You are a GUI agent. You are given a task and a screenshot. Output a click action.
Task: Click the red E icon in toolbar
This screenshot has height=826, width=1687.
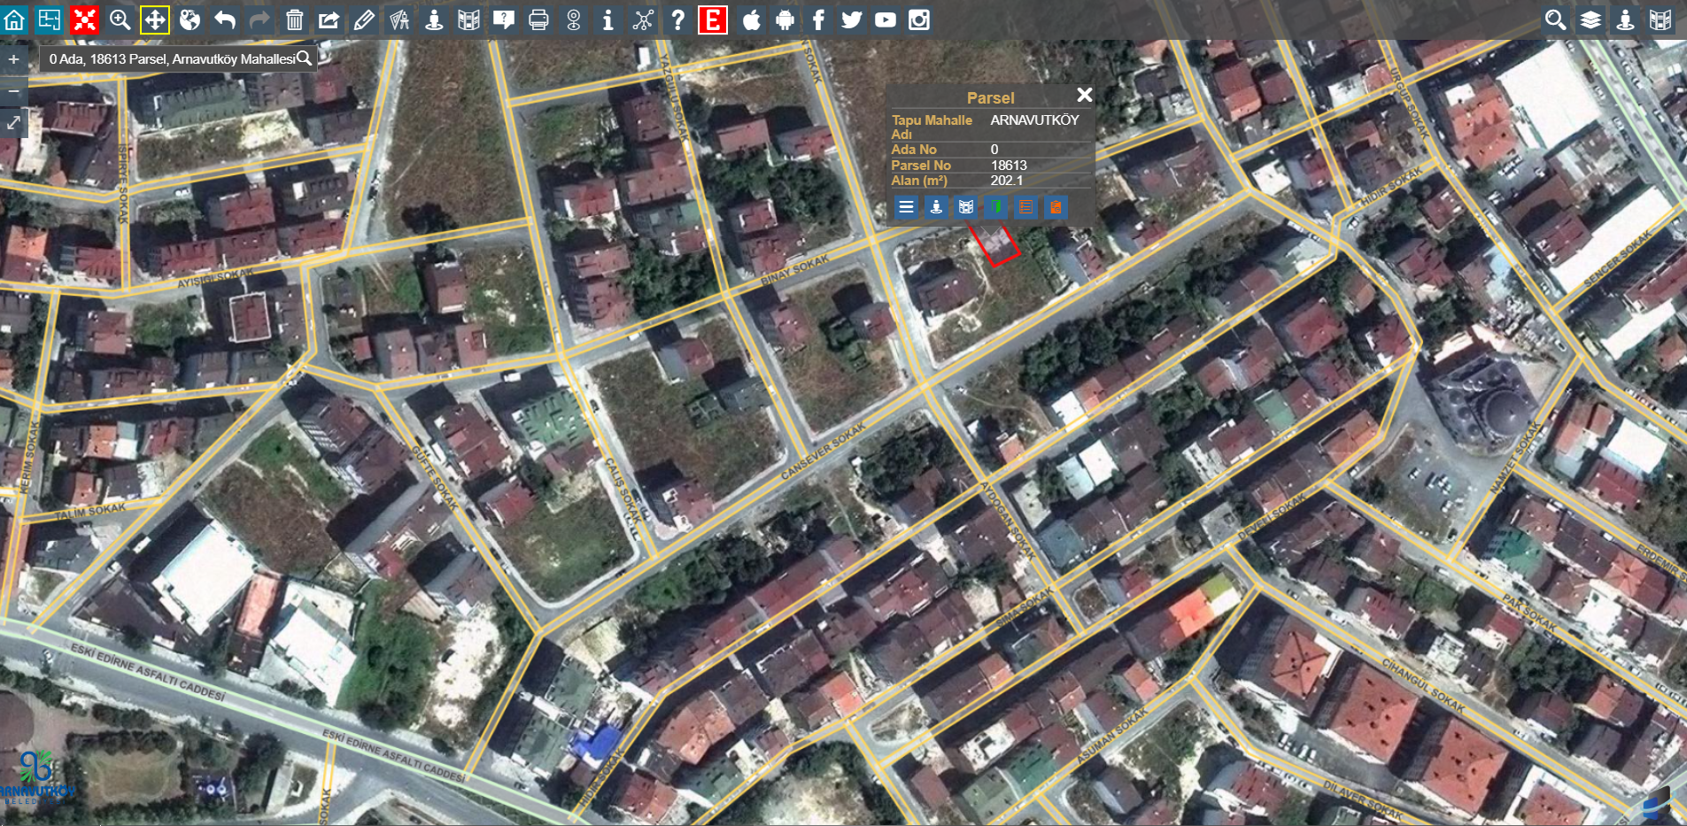(712, 19)
